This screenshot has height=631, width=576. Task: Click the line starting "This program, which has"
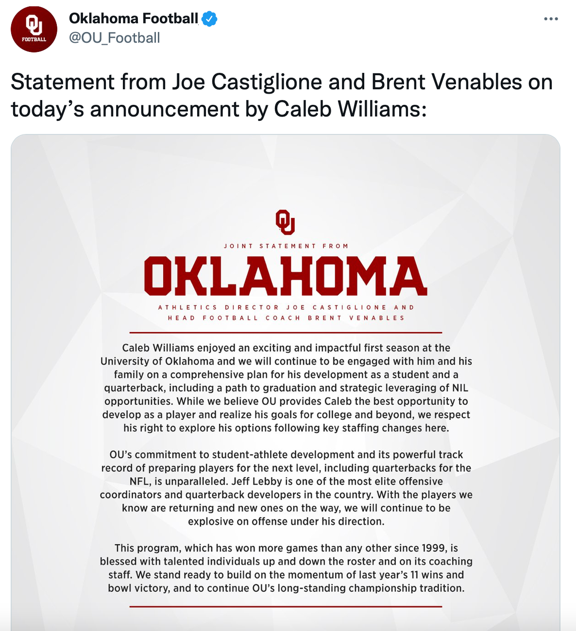tap(286, 548)
